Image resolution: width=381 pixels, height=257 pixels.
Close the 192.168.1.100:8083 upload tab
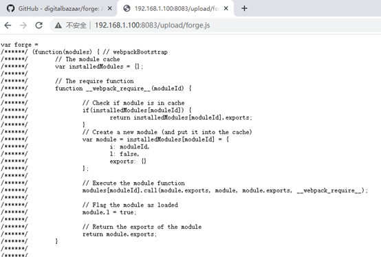pos(226,8)
